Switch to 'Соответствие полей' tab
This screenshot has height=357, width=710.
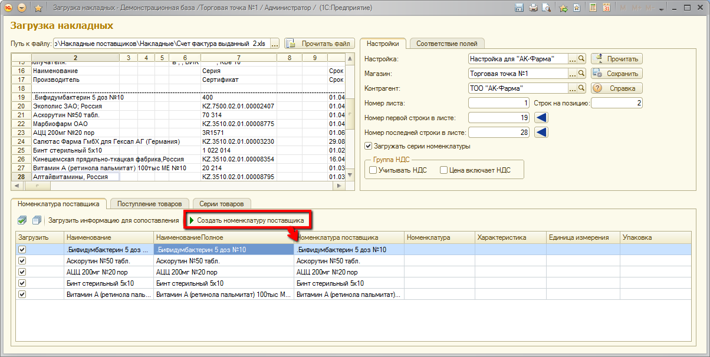point(446,44)
